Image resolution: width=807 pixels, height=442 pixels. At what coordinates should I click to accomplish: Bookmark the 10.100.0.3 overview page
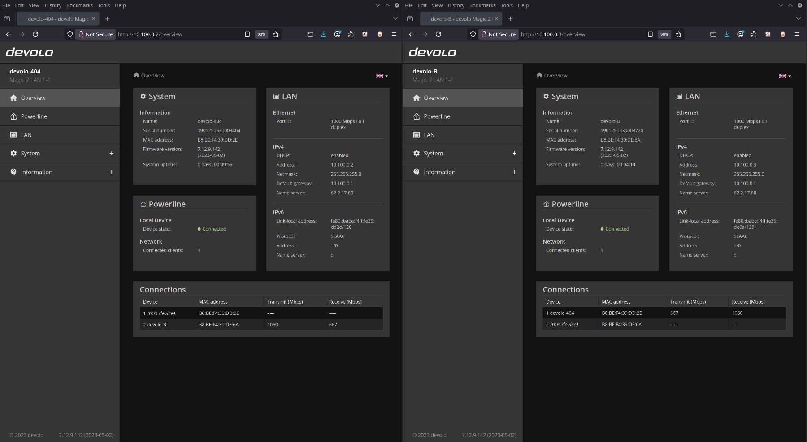pyautogui.click(x=679, y=34)
